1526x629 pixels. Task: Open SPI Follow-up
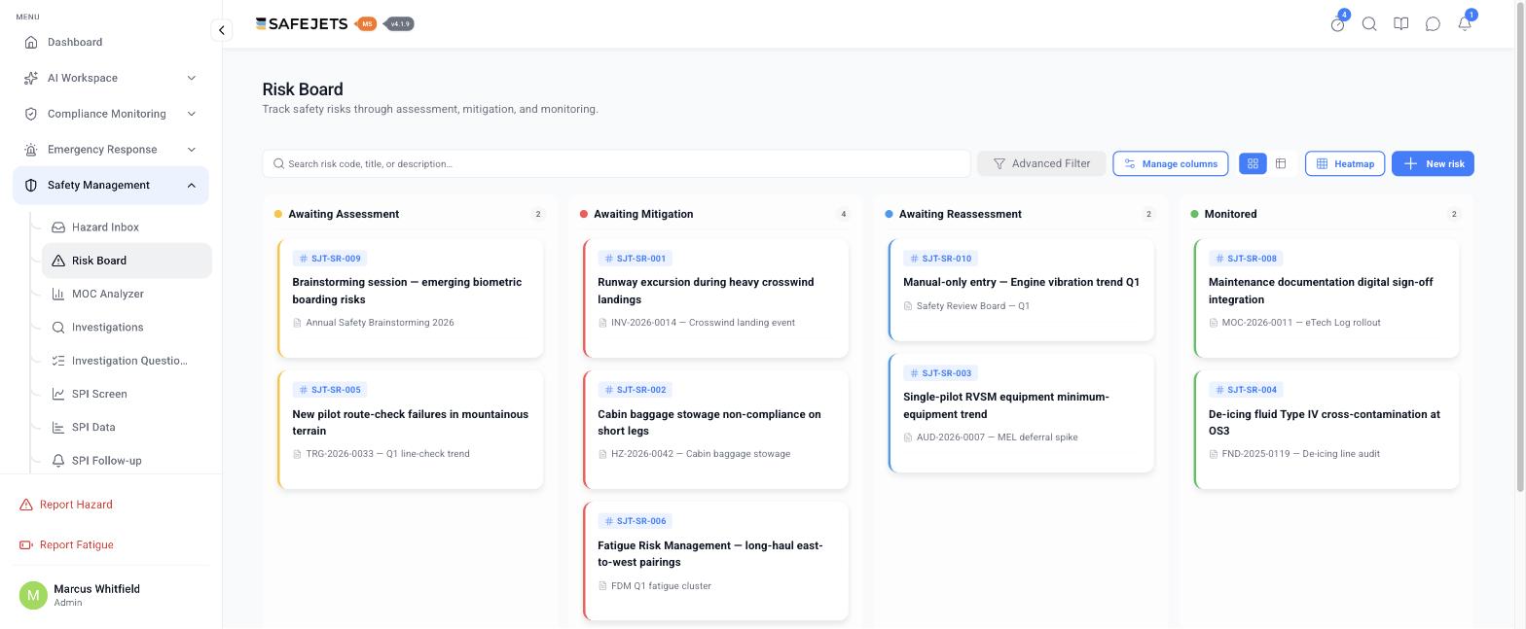(x=127, y=460)
